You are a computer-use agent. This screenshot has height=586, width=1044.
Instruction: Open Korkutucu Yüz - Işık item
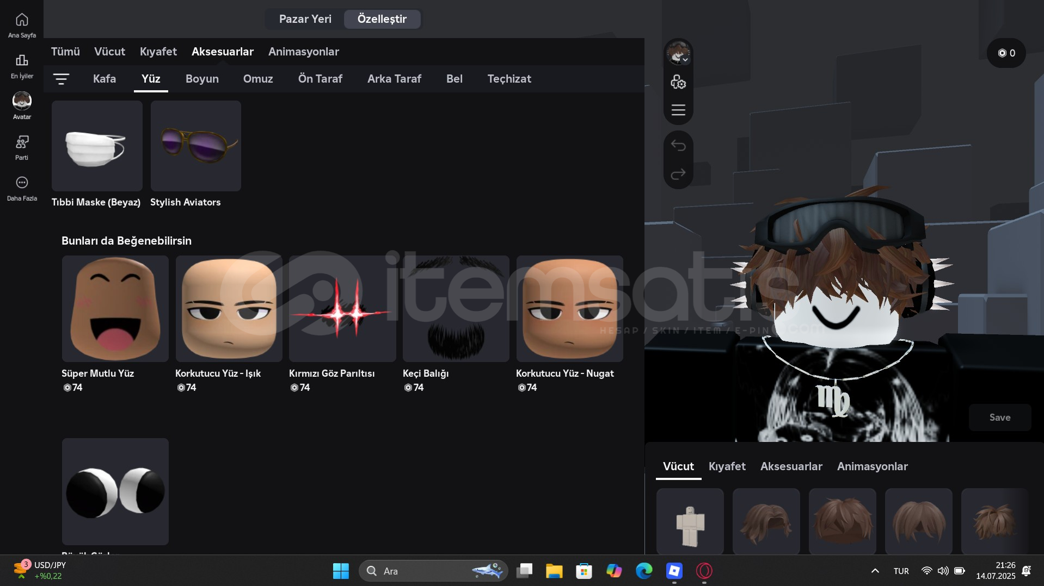[x=229, y=309]
